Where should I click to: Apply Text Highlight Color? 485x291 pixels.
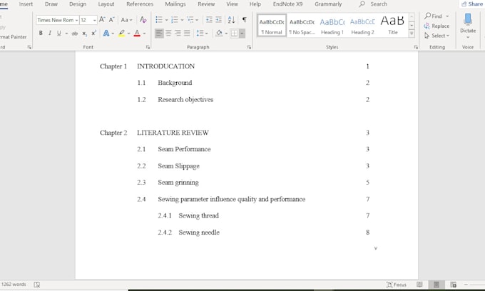coord(122,33)
